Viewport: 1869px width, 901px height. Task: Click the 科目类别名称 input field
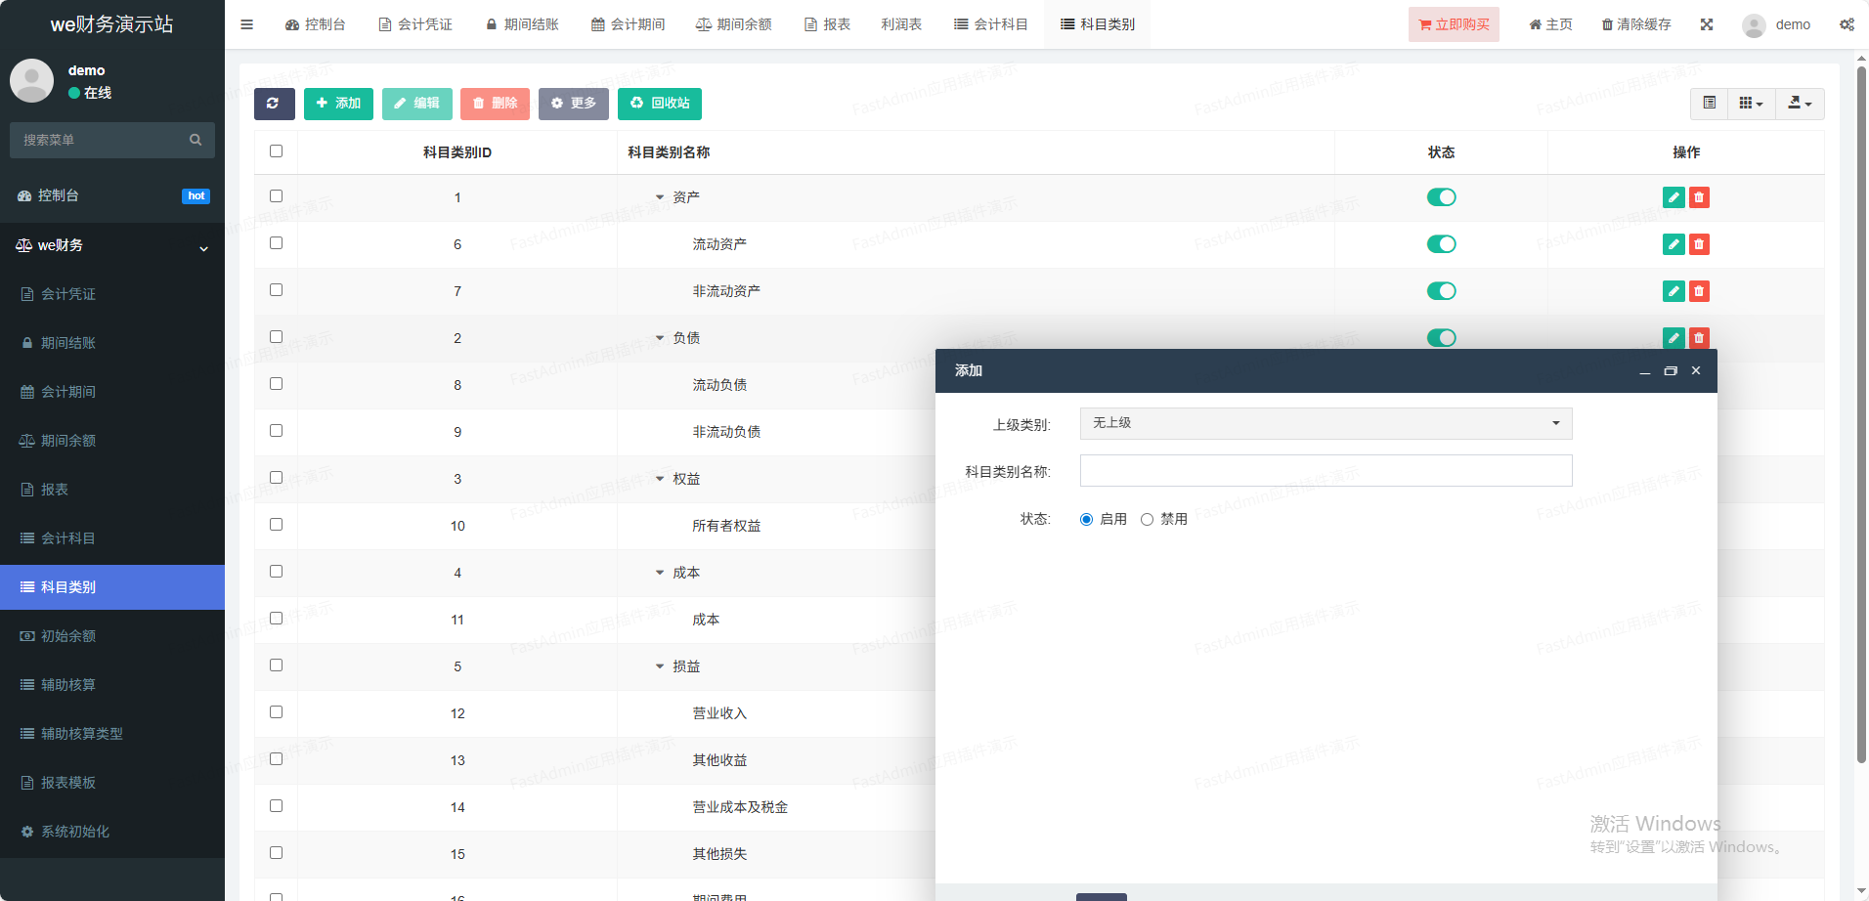[x=1325, y=471]
